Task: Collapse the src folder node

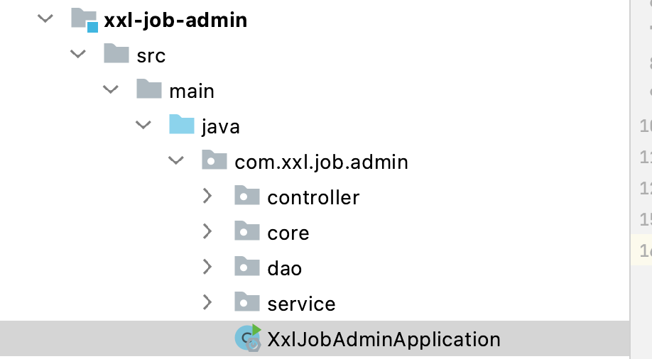Action: tap(79, 55)
